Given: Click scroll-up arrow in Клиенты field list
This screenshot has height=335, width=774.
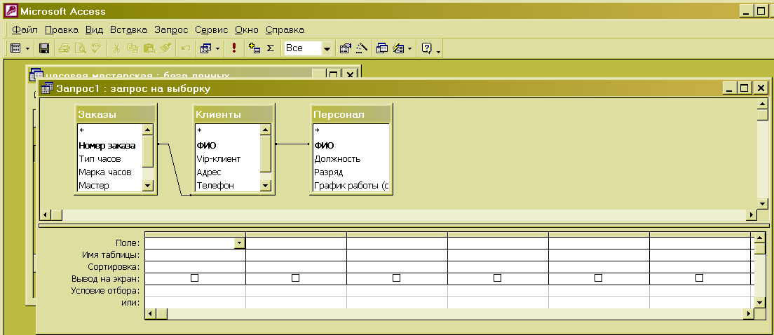Looking at the screenshot, I should click(265, 129).
